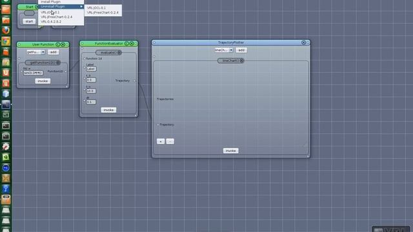Click the f(t) expression input field
Screen dimensions: 413x232
tap(33, 73)
